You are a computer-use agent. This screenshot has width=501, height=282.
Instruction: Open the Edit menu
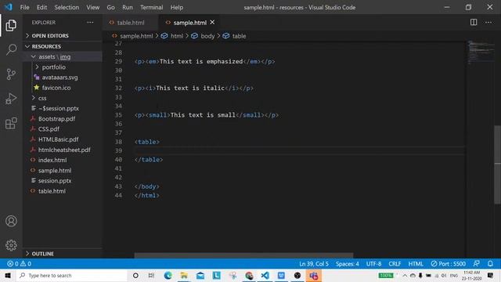(41, 7)
